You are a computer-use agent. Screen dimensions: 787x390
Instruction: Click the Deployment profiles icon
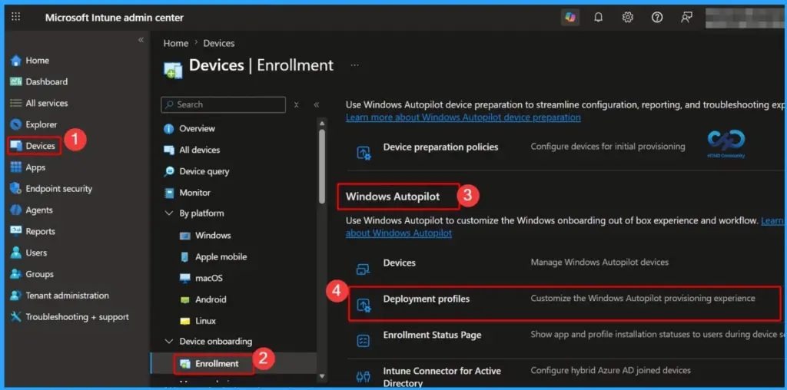coord(364,305)
